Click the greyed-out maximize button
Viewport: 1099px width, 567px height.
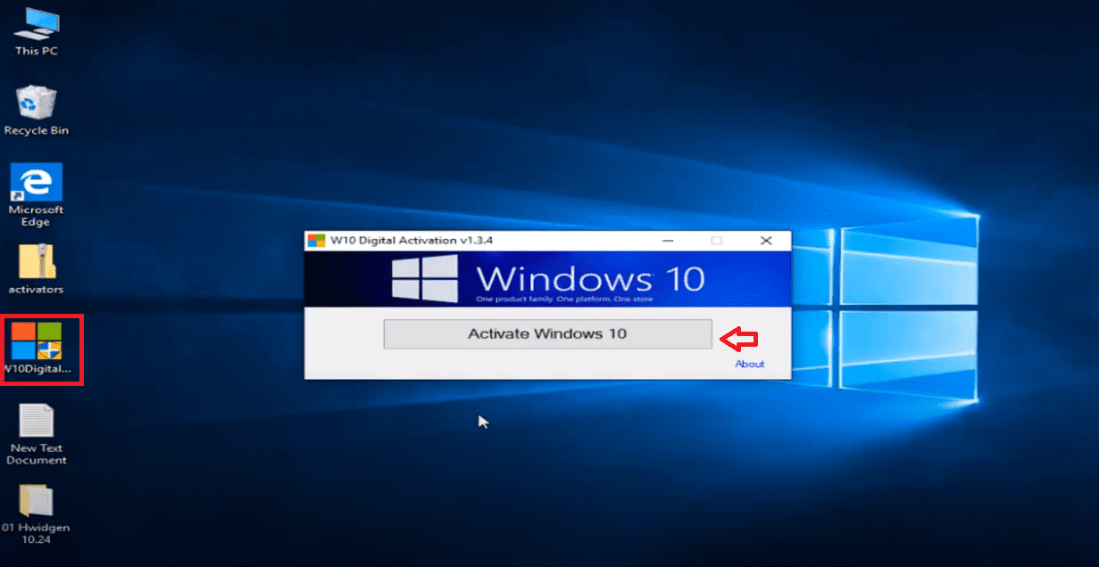pyautogui.click(x=716, y=241)
